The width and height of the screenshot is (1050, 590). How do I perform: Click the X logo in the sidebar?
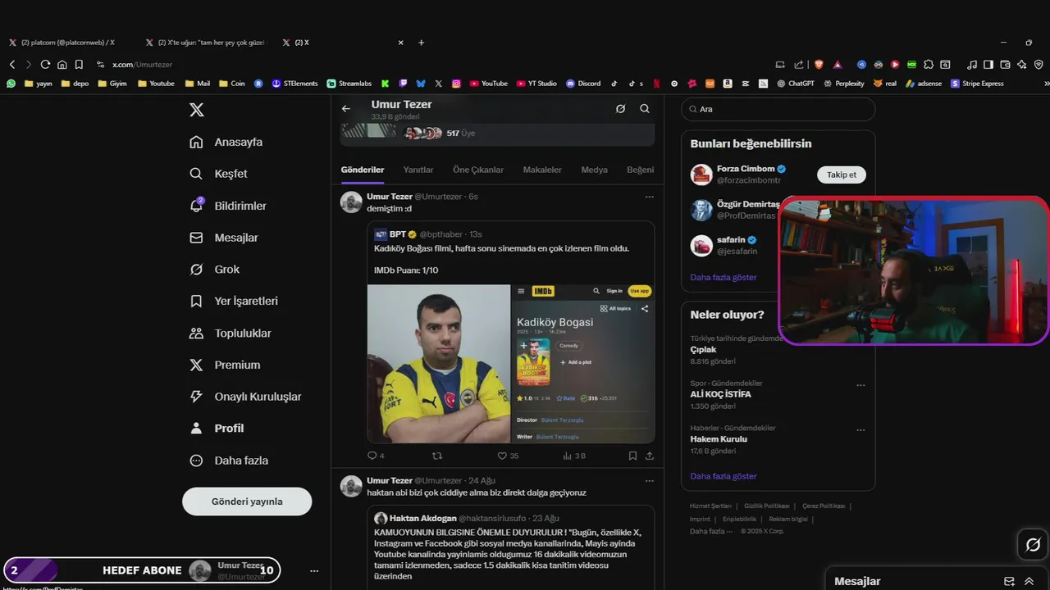click(x=197, y=110)
